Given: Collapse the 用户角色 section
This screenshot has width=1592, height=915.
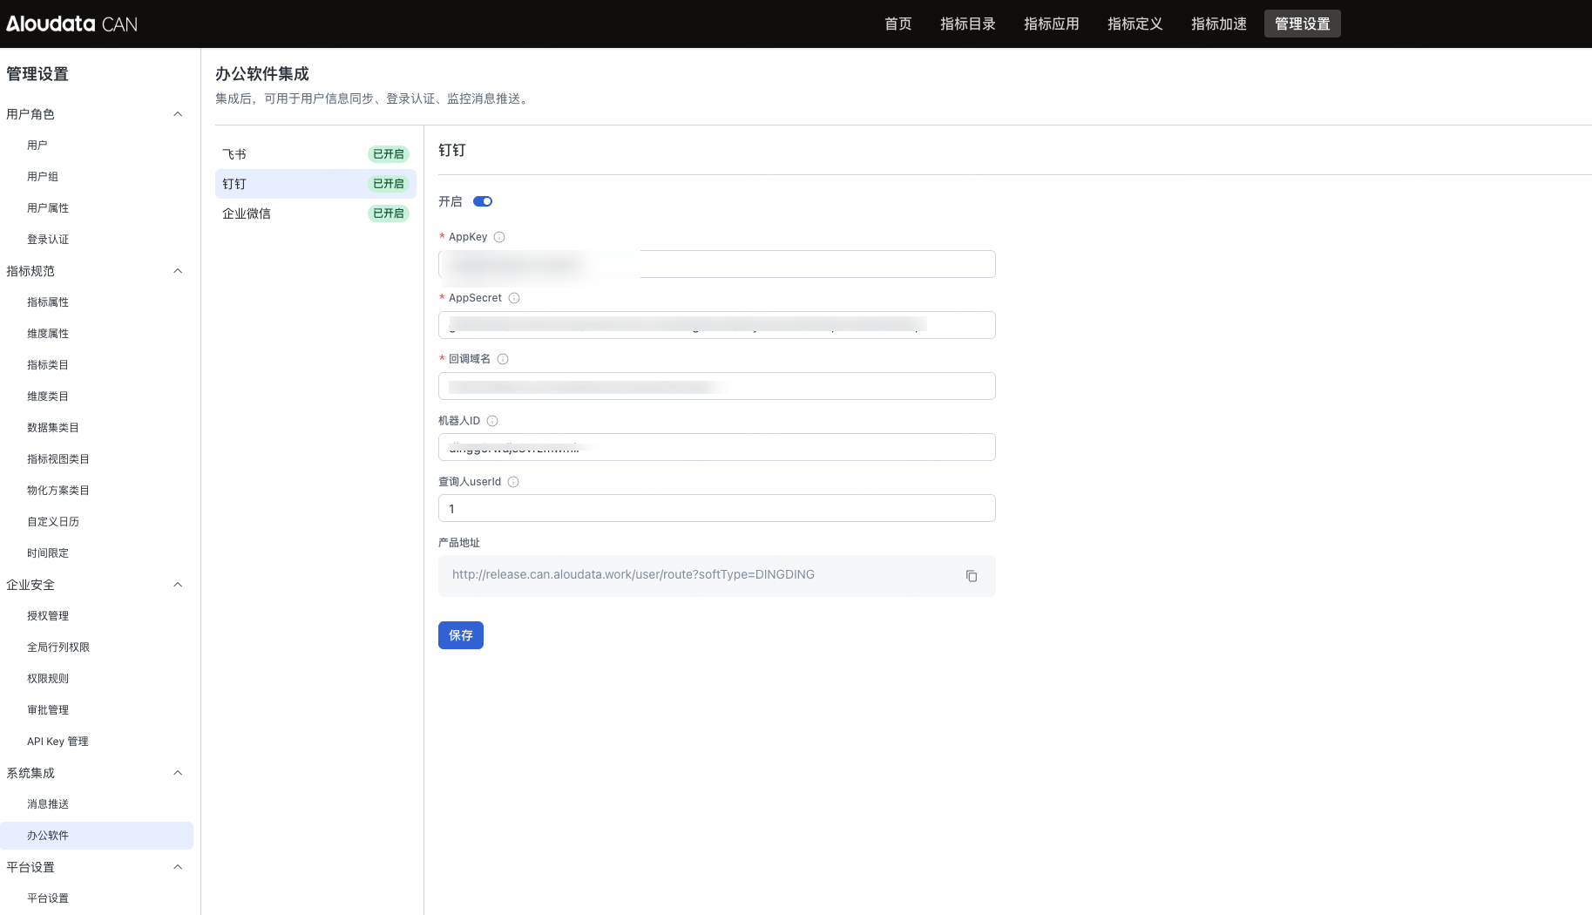Looking at the screenshot, I should (178, 114).
